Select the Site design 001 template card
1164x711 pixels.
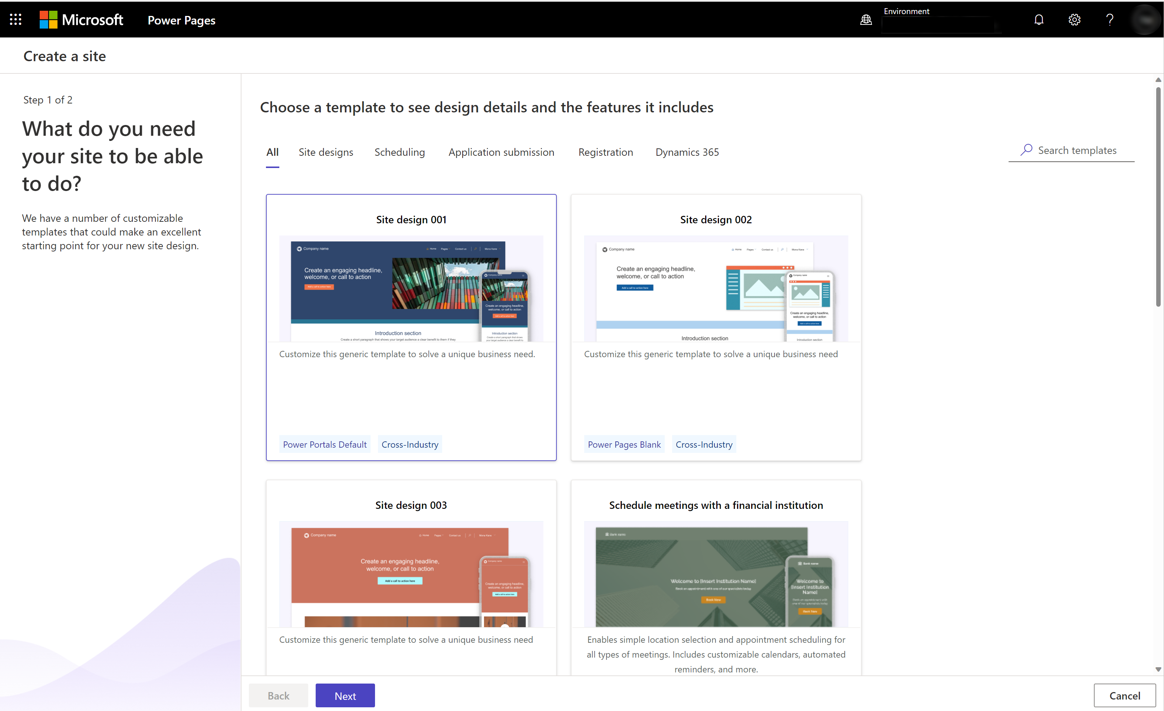click(411, 327)
